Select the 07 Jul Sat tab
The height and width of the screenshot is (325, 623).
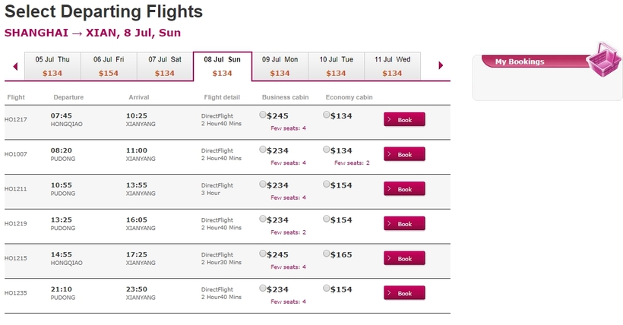[x=165, y=66]
